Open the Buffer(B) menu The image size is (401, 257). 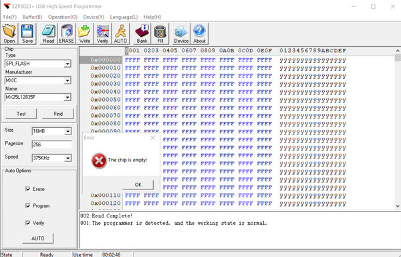pos(32,17)
